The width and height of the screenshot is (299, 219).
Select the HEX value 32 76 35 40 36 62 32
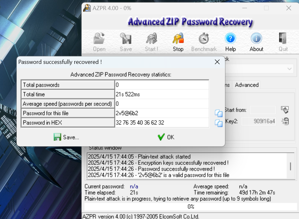[x=140, y=123]
